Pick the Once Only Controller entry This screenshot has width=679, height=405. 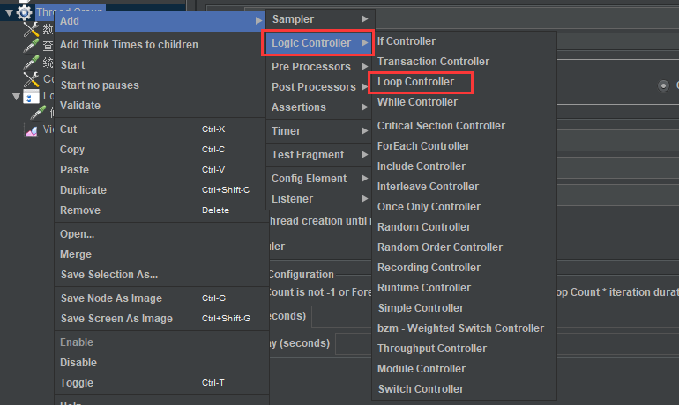(429, 207)
